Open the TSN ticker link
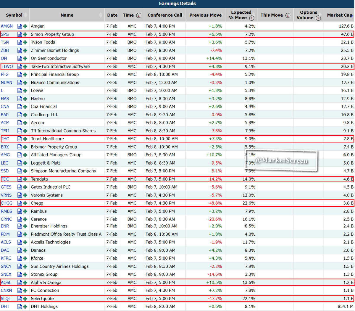The image size is (355, 311). tap(5, 42)
